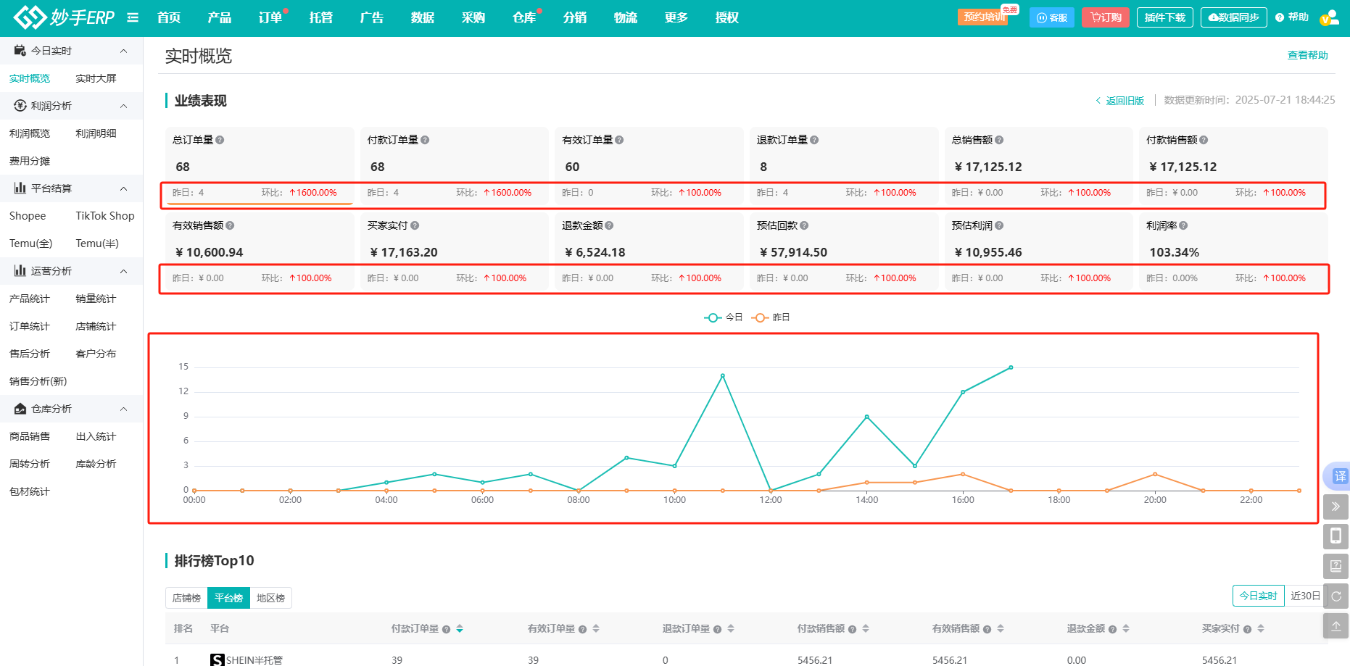The image size is (1350, 666).
Task: Click the floating question feedback icon
Action: tap(1335, 566)
